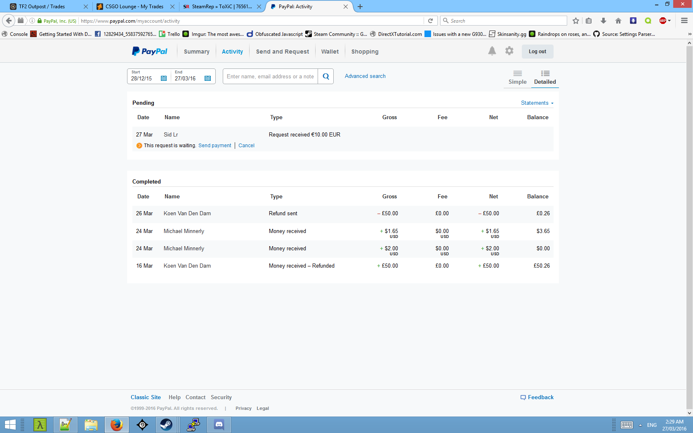693x433 pixels.
Task: Bookmark this page with star icon
Action: coord(576,21)
